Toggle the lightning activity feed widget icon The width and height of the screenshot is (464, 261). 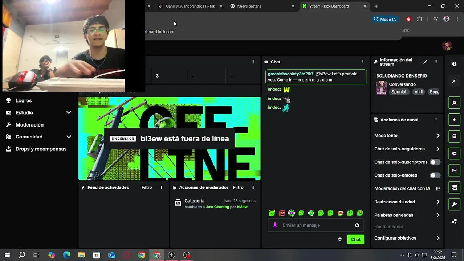pos(454,120)
